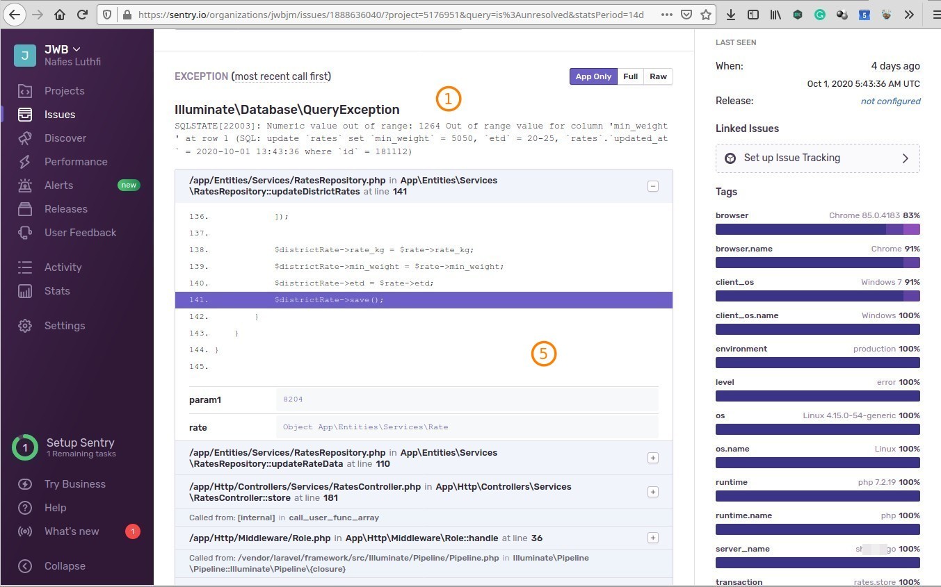941x587 pixels.
Task: Click the What's new broadcast icon
Action: (25, 531)
